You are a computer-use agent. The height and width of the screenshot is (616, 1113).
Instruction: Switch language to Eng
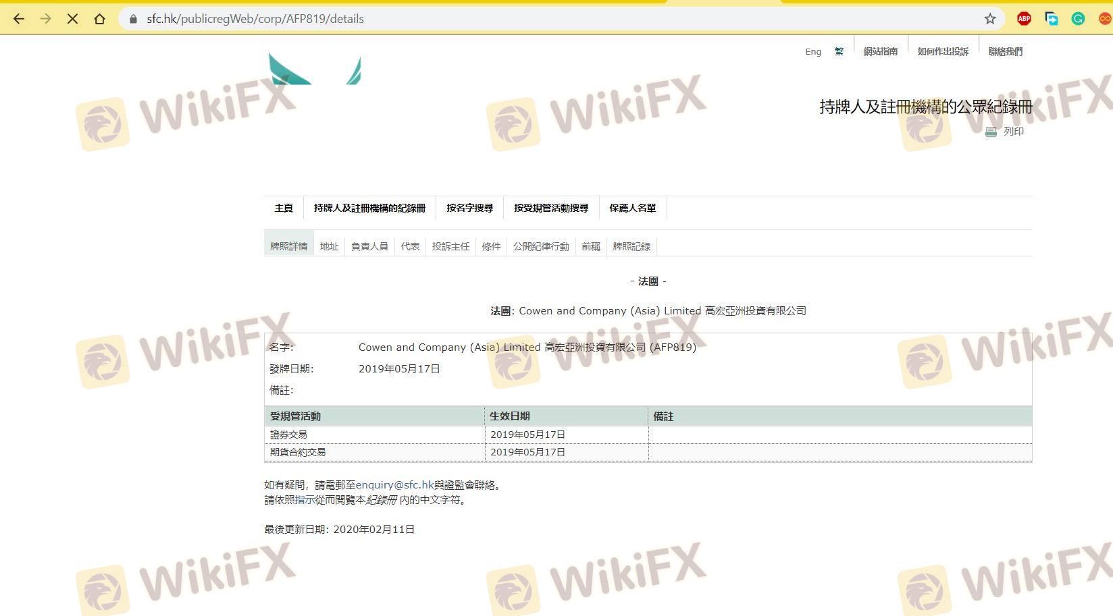click(x=813, y=51)
